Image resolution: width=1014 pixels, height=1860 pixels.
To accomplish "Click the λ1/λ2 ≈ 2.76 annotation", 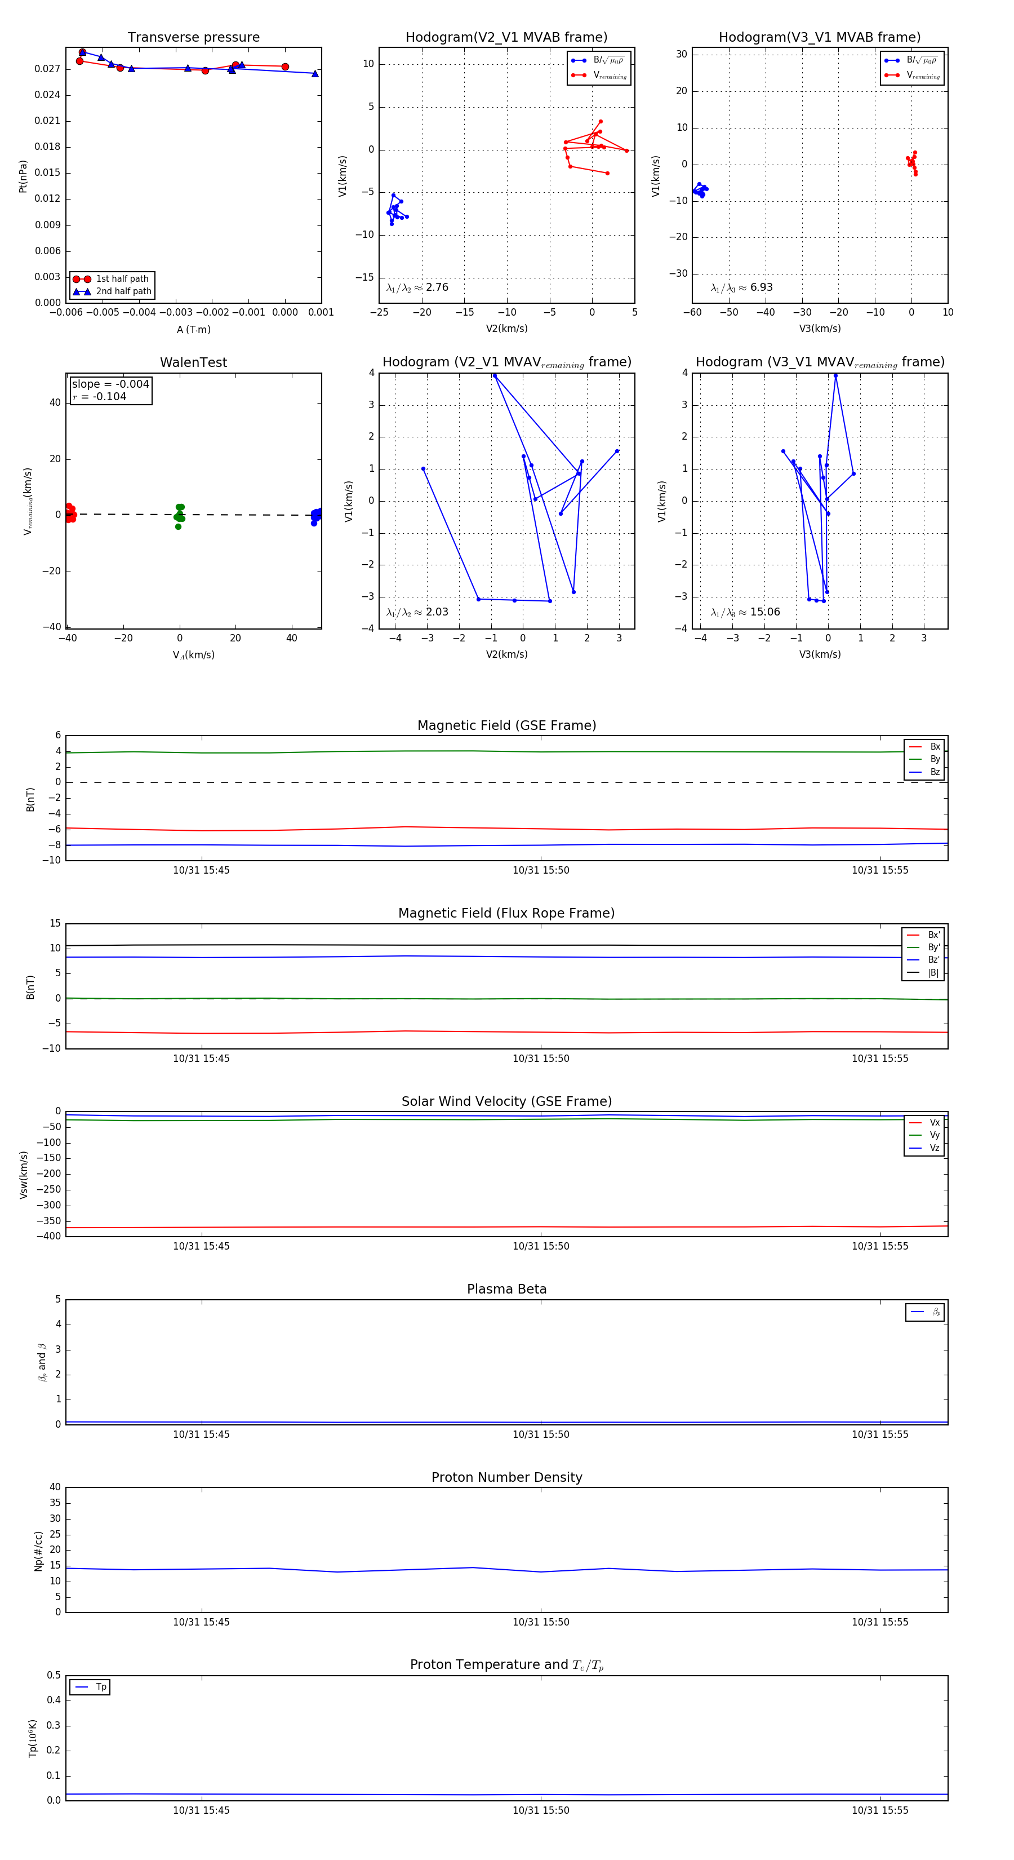I will [x=417, y=287].
